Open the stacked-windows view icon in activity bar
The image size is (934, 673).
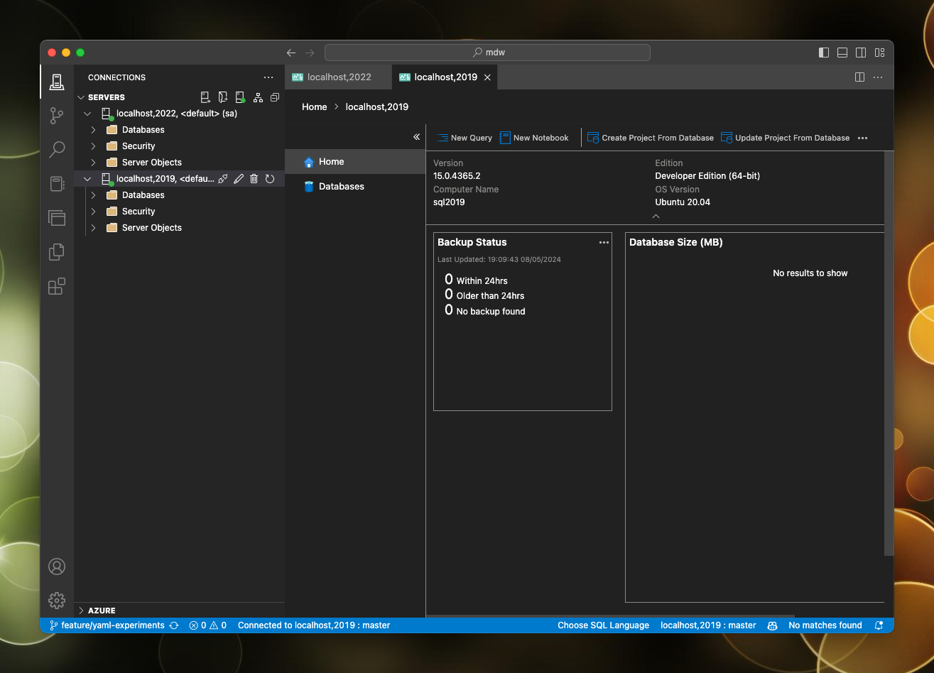[x=57, y=218]
